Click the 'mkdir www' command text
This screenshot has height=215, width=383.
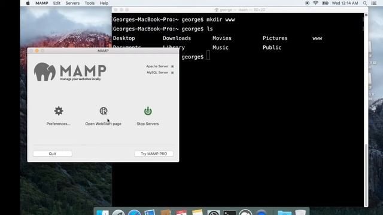tap(221, 20)
